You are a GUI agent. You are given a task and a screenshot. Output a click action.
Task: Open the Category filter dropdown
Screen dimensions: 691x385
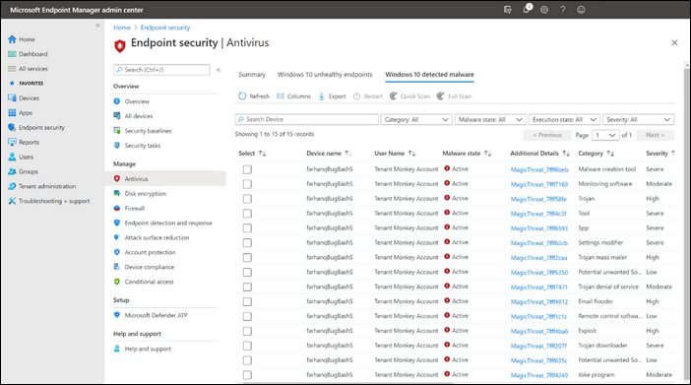click(416, 119)
